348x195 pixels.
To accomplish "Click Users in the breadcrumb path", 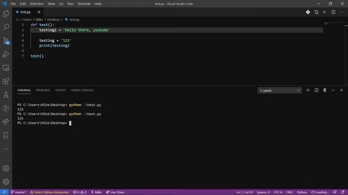I will tap(27, 19).
